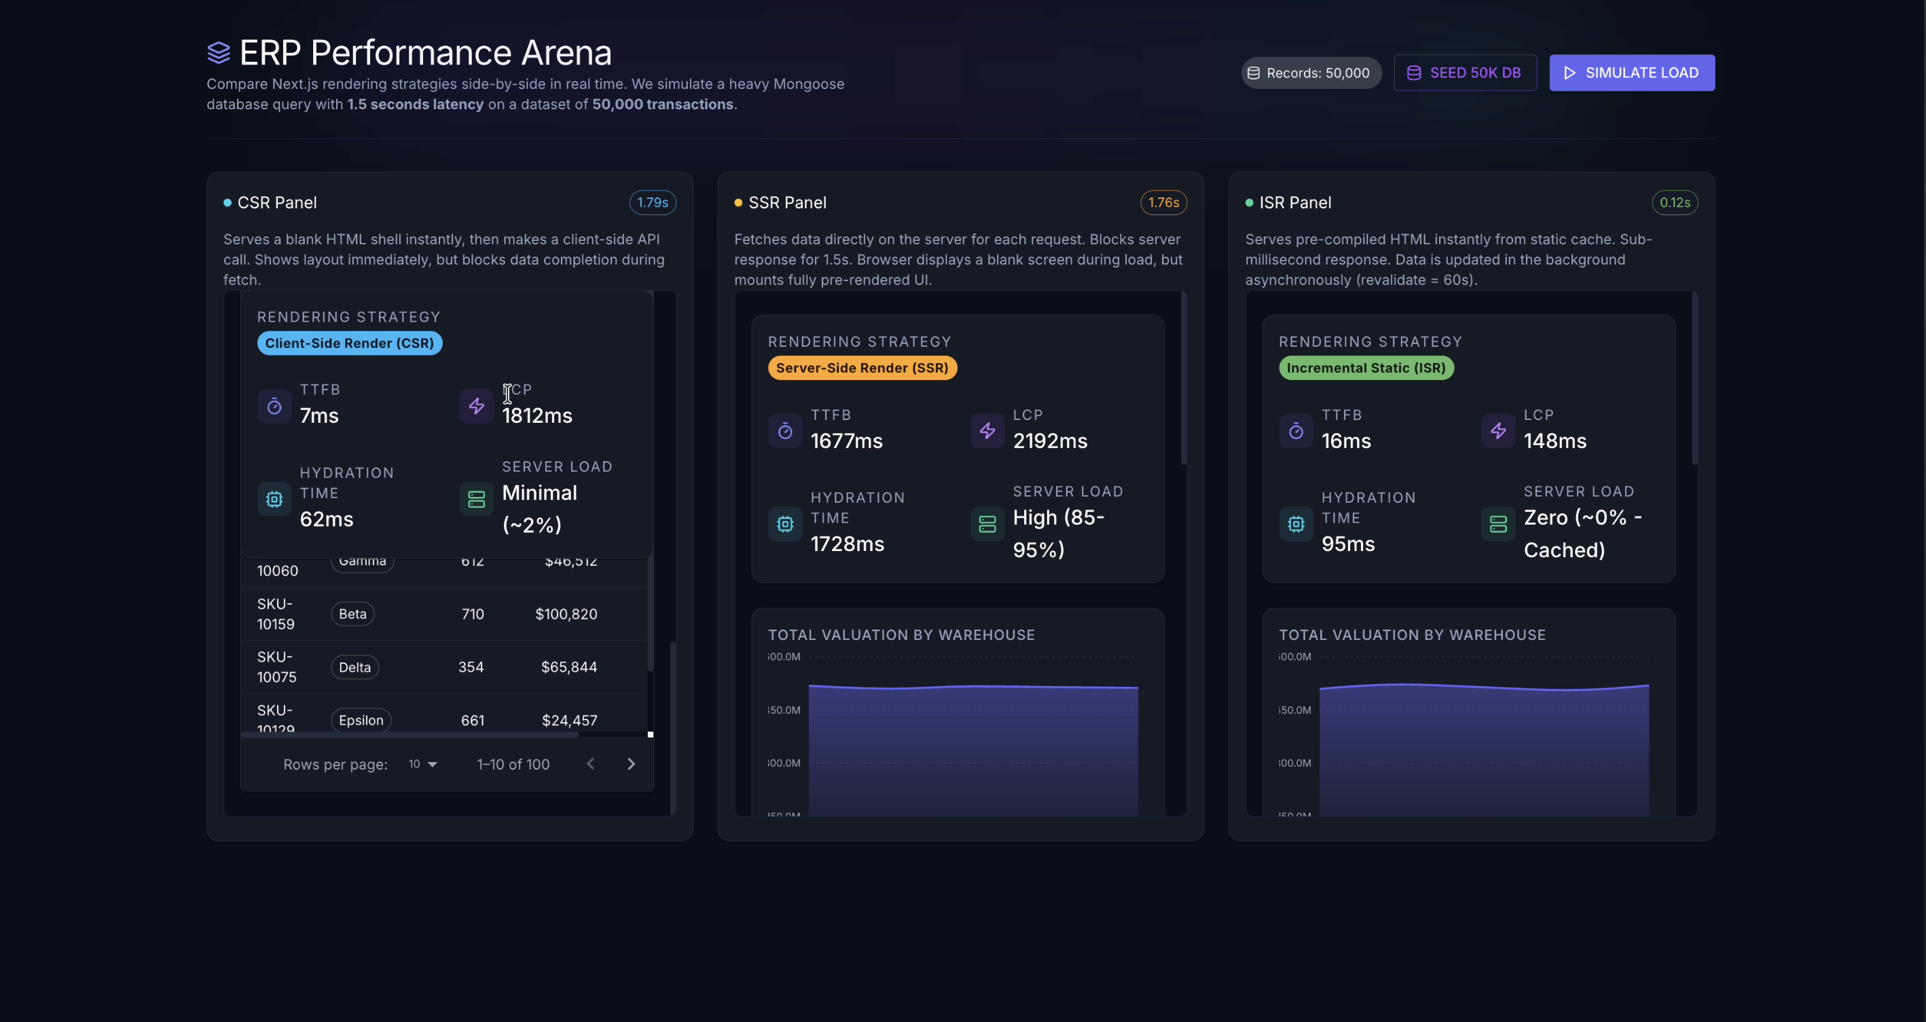Image resolution: width=1926 pixels, height=1022 pixels.
Task: Click the CSR hydration time chip icon
Action: pyautogui.click(x=274, y=499)
